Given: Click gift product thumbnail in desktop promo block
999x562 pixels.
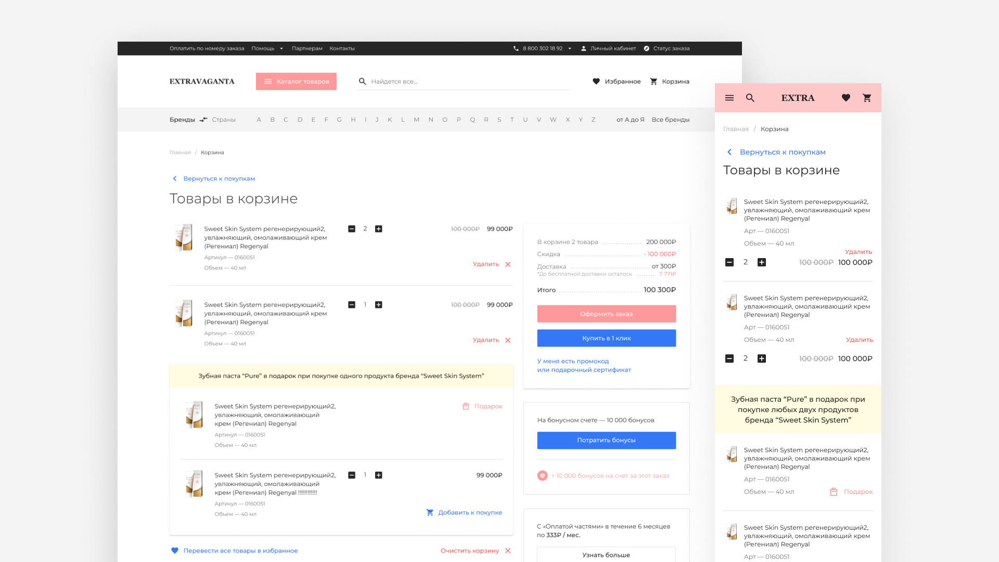Looking at the screenshot, I should coord(194,415).
